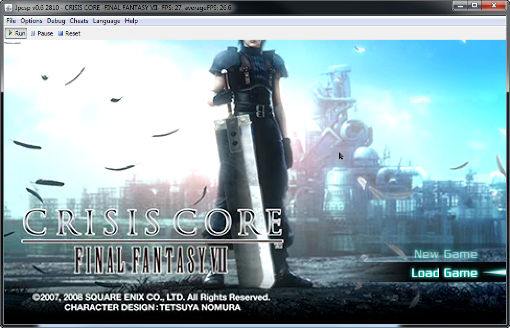
Task: Click the Final Fantasy VII logo text
Action: coord(151,260)
